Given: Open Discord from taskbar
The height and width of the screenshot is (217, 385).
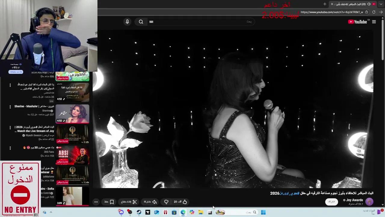Looking at the screenshot, I should point(121,212).
